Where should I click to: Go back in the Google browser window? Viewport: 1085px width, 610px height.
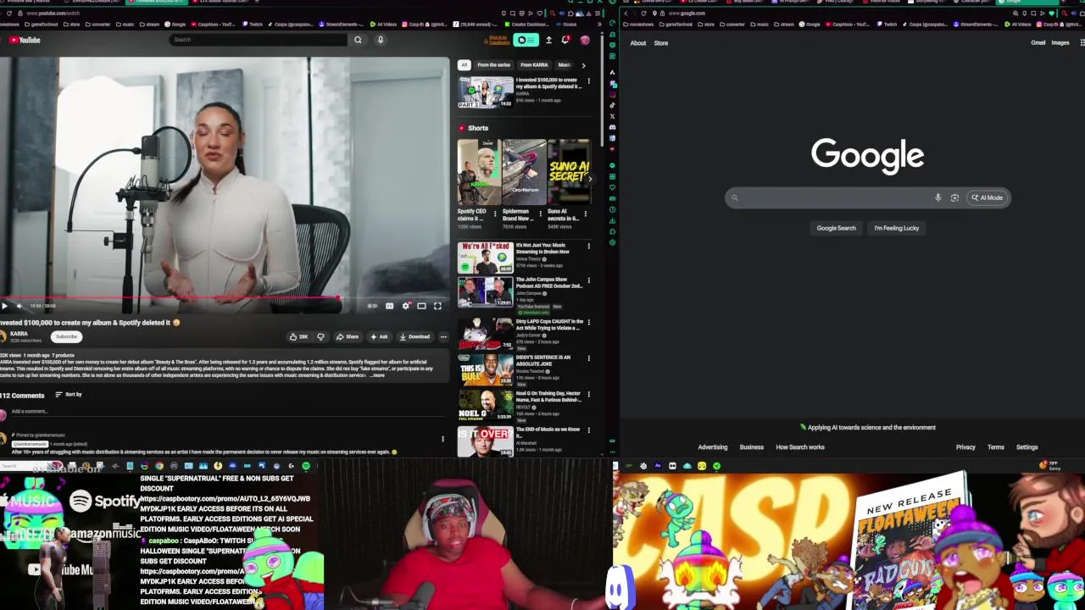click(x=626, y=14)
